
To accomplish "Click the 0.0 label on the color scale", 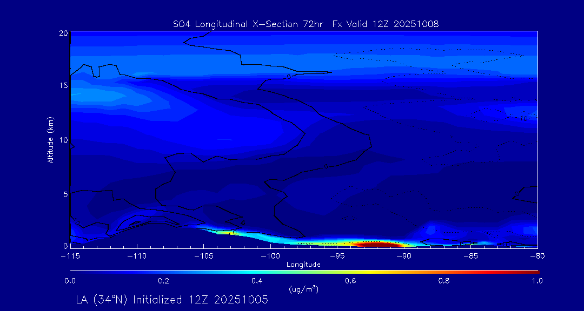I will (70, 281).
